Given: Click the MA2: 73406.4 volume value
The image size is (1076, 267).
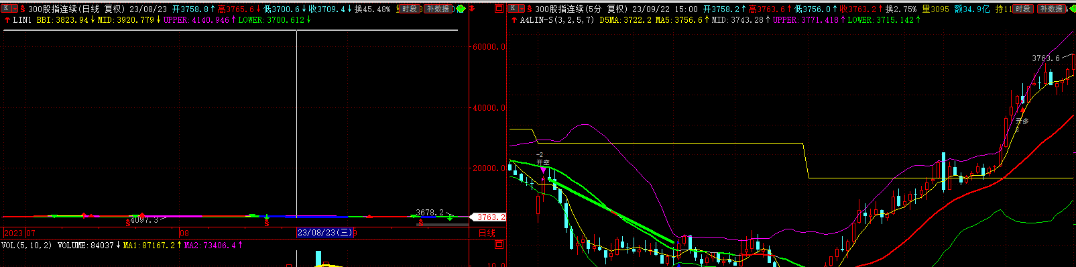Looking at the screenshot, I should [x=210, y=246].
